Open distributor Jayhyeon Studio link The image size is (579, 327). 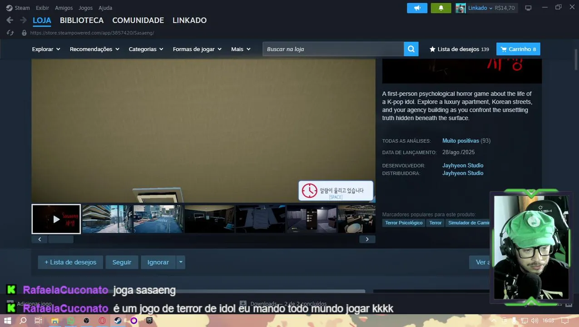pos(463,173)
